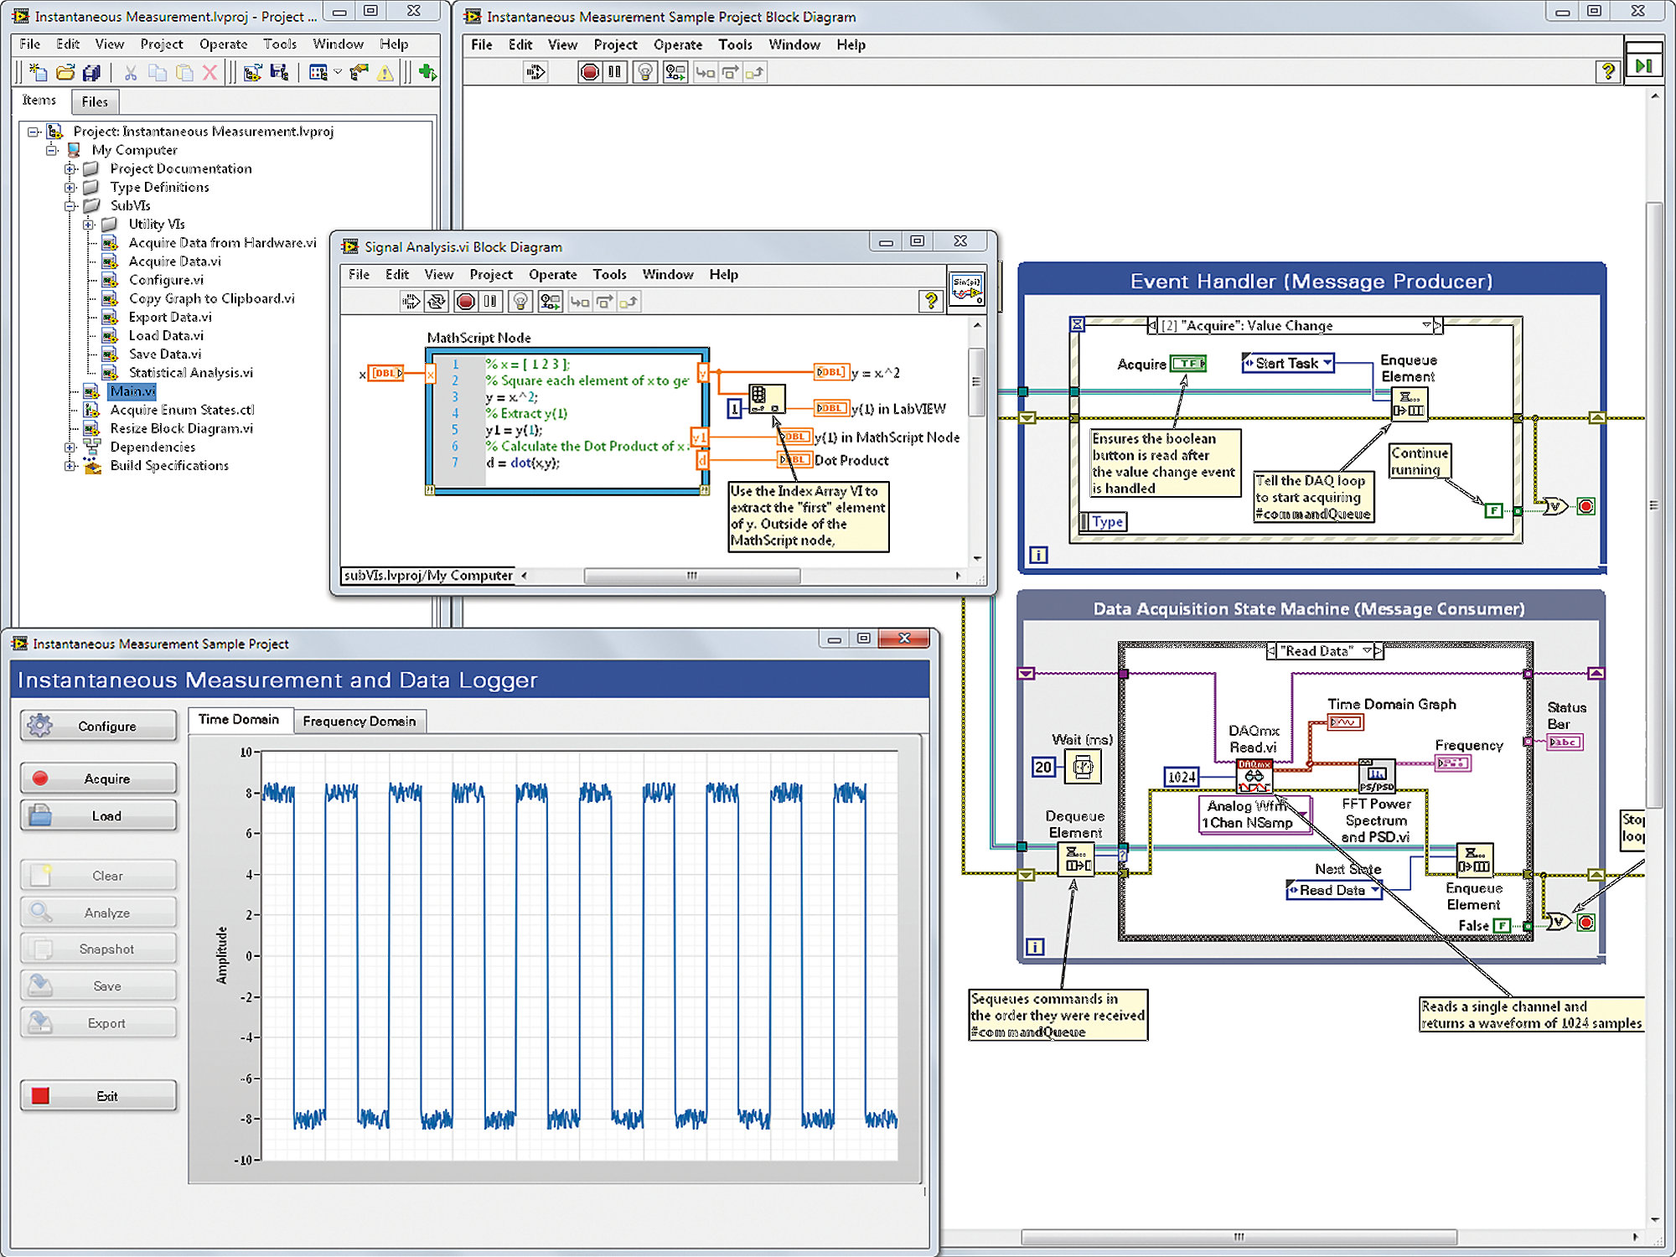This screenshot has height=1257, width=1676.
Task: Click the Exit button on front panel
Action: [99, 1096]
